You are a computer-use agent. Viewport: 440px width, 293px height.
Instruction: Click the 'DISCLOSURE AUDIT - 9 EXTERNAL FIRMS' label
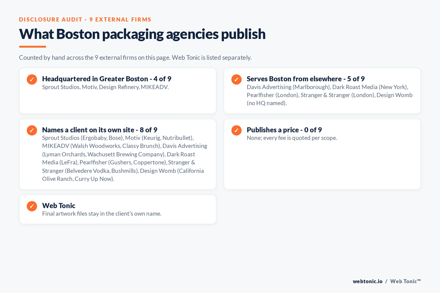(85, 19)
